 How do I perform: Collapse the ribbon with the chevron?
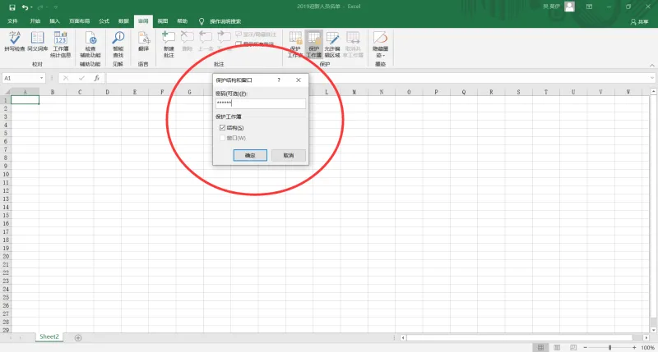[x=651, y=65]
